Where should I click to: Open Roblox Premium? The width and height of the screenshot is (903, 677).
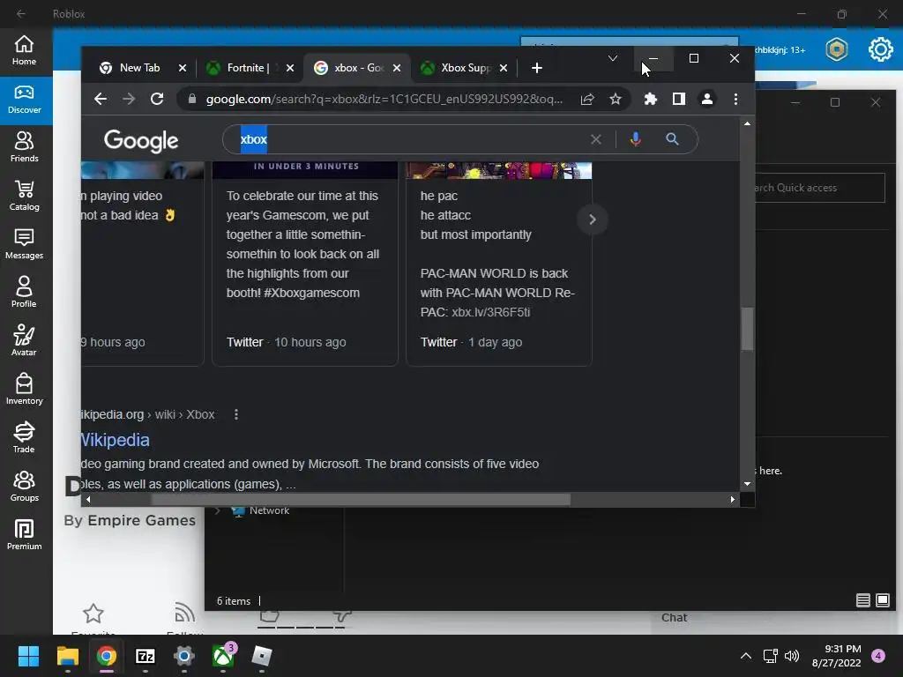coord(24,534)
